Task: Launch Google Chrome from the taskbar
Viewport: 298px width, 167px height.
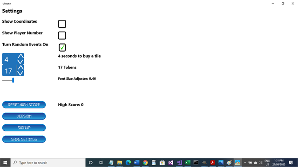Action: coord(145,163)
